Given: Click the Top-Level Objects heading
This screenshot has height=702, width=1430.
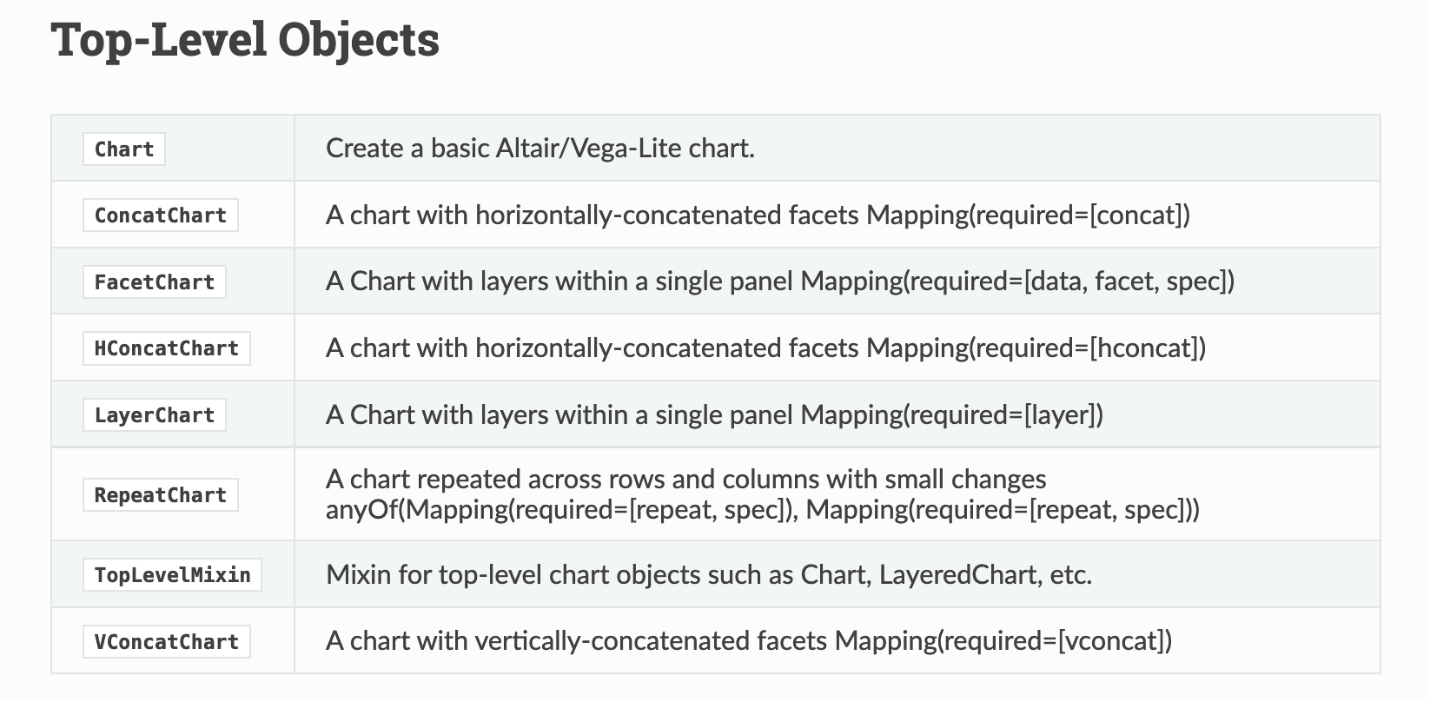Looking at the screenshot, I should pos(246,40).
